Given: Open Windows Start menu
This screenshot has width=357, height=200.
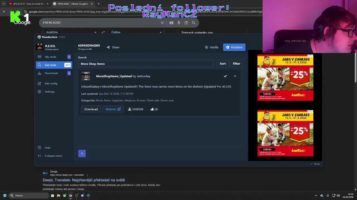Looking at the screenshot, I should tap(5, 196).
